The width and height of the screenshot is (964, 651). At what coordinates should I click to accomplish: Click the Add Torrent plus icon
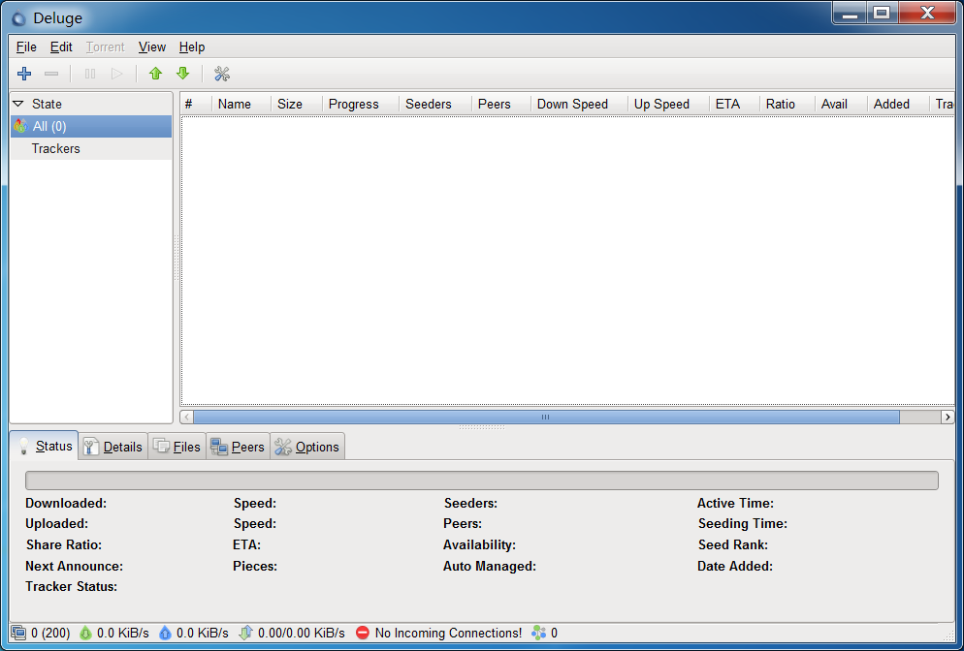pyautogui.click(x=24, y=74)
